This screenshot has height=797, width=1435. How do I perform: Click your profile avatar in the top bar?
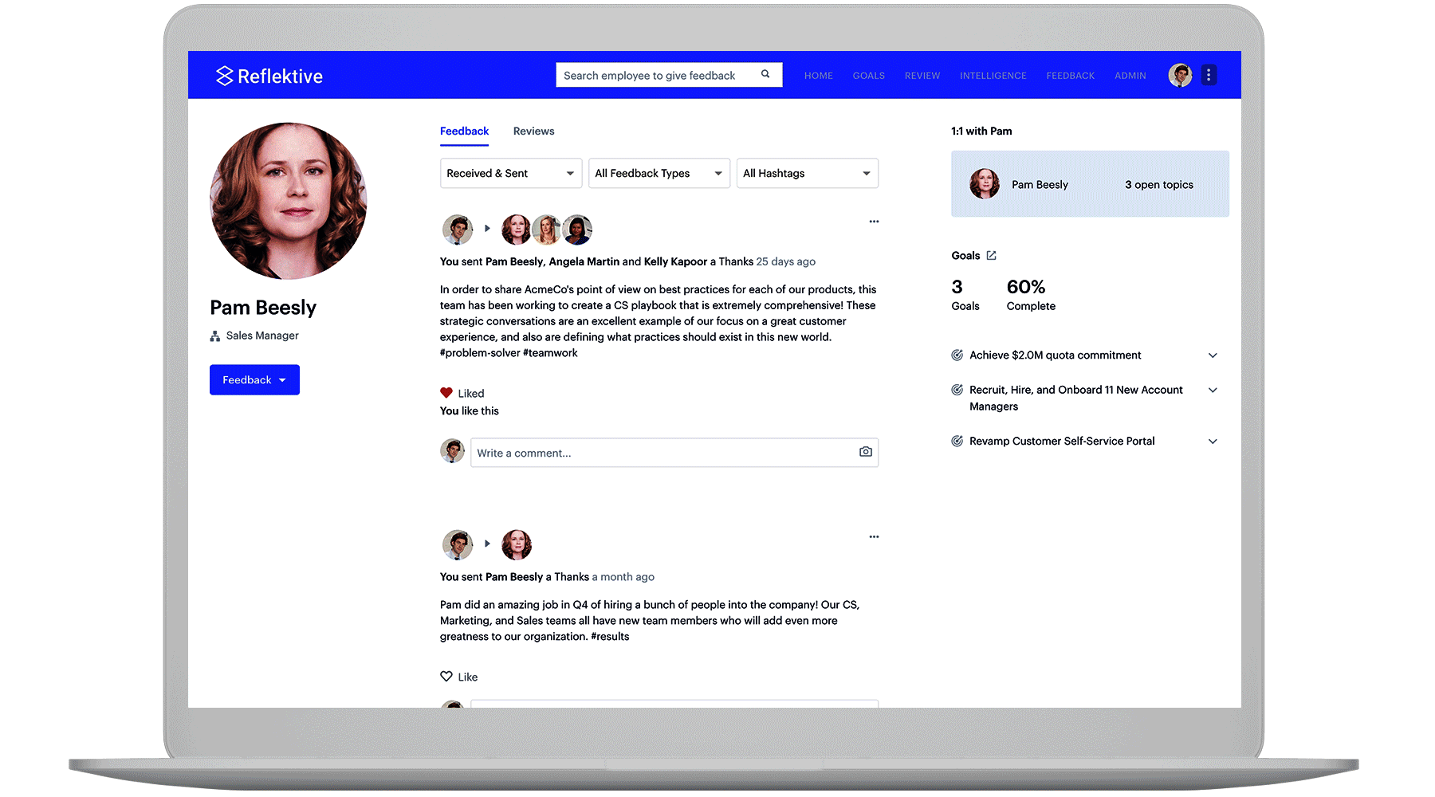tap(1179, 74)
